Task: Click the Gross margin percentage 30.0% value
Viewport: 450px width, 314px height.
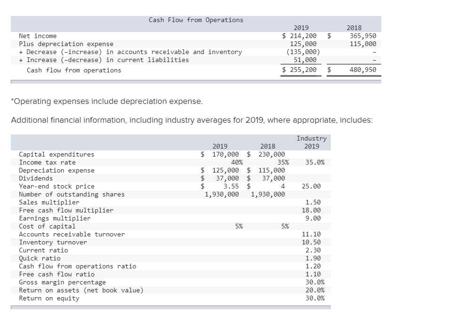Action: [315, 282]
